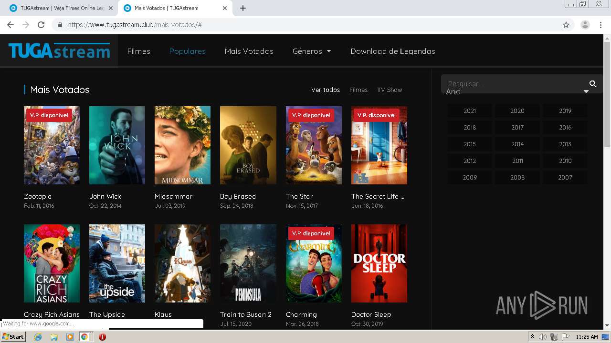Open the Midsommar poster
Image resolution: width=611 pixels, height=343 pixels.
tap(182, 145)
